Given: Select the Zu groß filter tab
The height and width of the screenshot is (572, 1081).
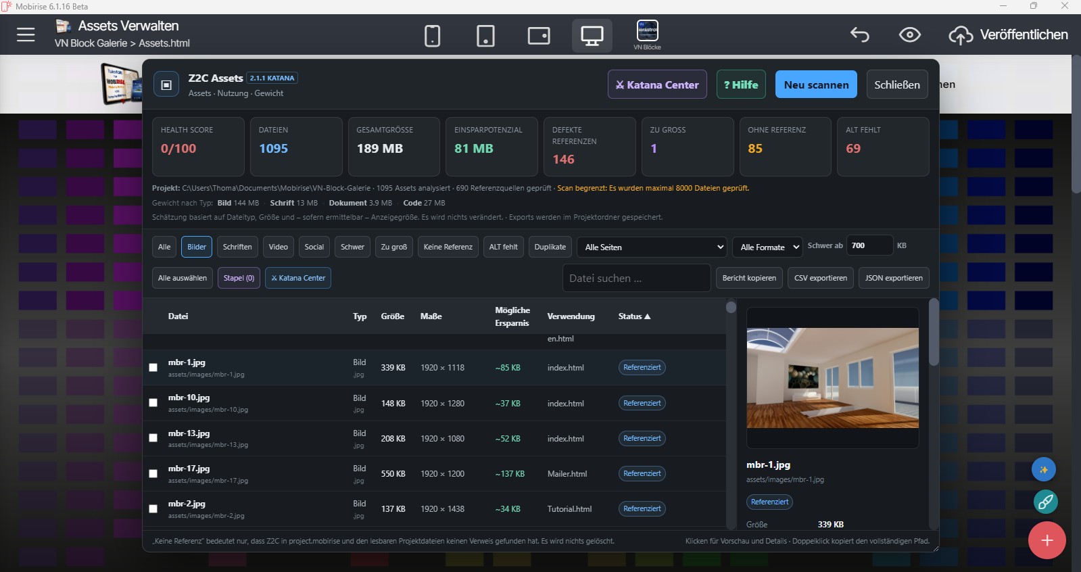Looking at the screenshot, I should click(x=394, y=247).
